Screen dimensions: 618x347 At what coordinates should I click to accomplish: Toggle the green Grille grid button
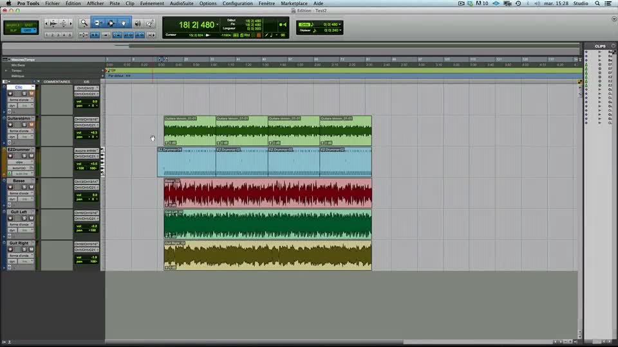(x=305, y=24)
